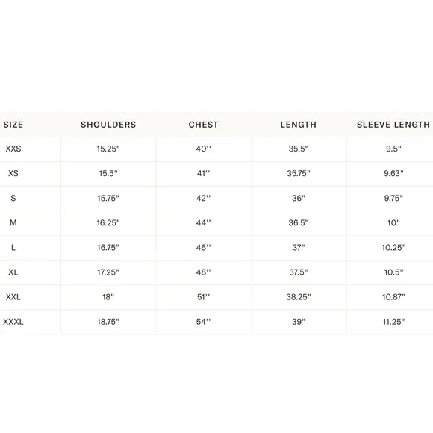Select the XXS size row label

pyautogui.click(x=13, y=149)
